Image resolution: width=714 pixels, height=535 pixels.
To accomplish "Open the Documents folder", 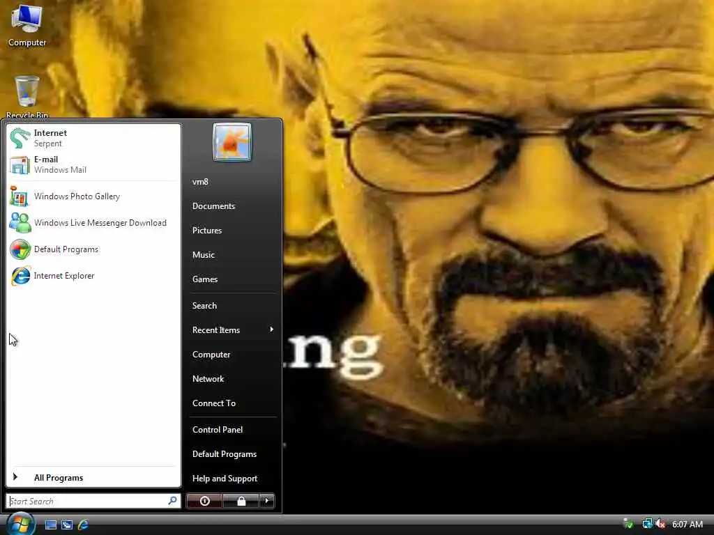I will (232, 206).
